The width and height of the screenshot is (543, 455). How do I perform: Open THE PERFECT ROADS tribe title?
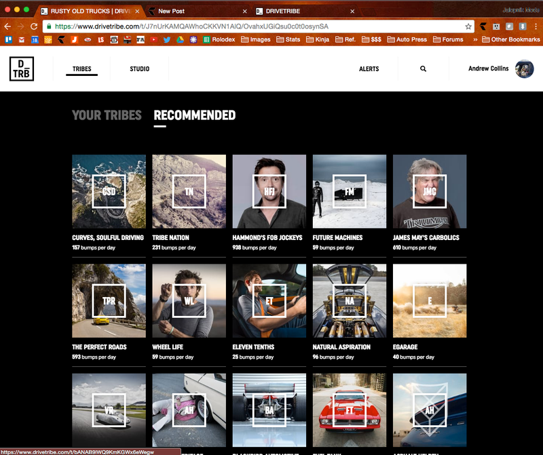(99, 347)
